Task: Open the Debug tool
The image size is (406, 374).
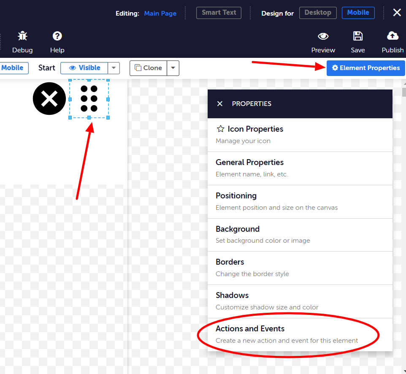Action: (x=22, y=42)
